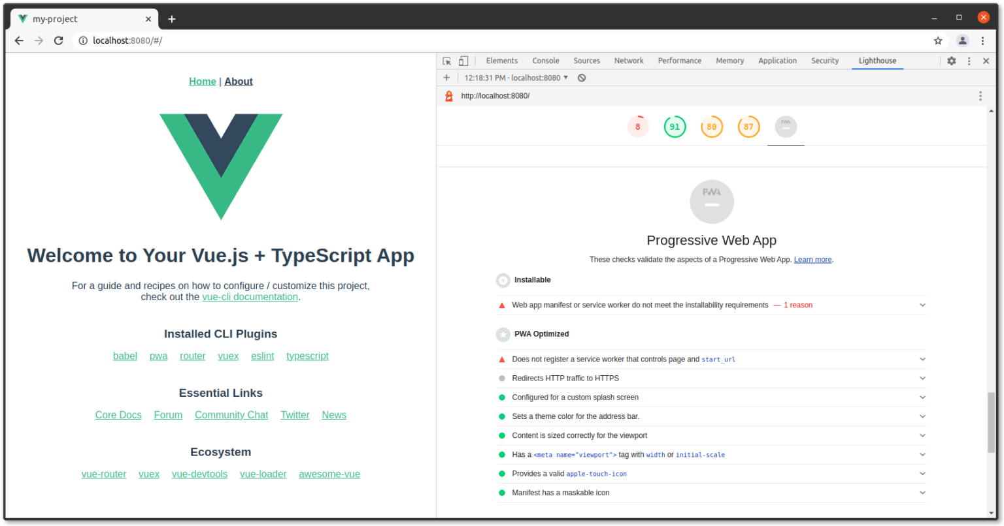
Task: Open the DevTools customize three-dot menu
Action: click(969, 60)
